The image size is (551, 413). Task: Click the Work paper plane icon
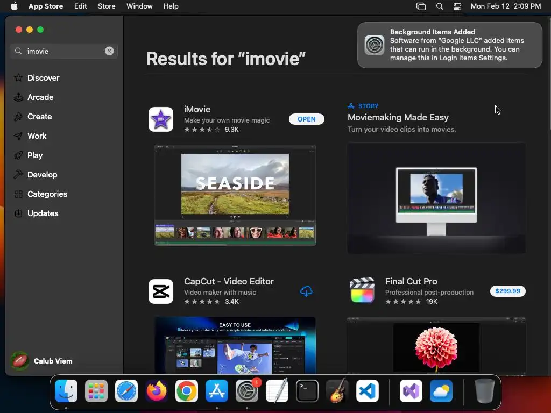(18, 136)
